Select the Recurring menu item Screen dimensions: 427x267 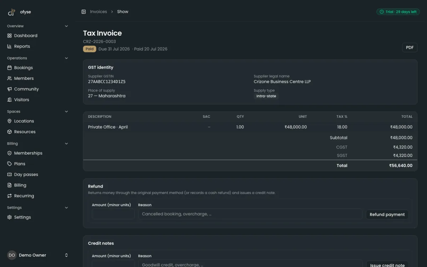37,196
